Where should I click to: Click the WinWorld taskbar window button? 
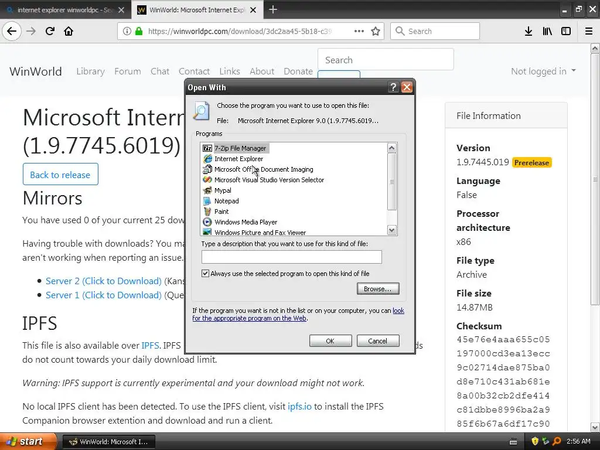pyautogui.click(x=109, y=442)
